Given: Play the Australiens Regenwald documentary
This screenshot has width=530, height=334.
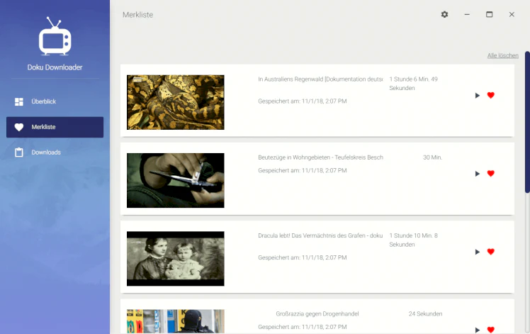Looking at the screenshot, I should click(x=478, y=96).
